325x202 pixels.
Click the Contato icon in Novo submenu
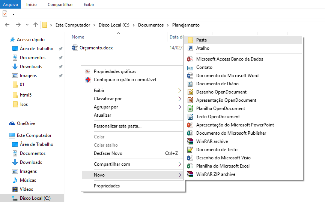tap(190, 67)
